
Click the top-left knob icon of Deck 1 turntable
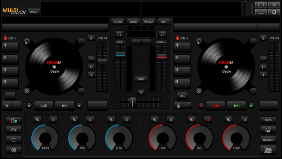27,41
